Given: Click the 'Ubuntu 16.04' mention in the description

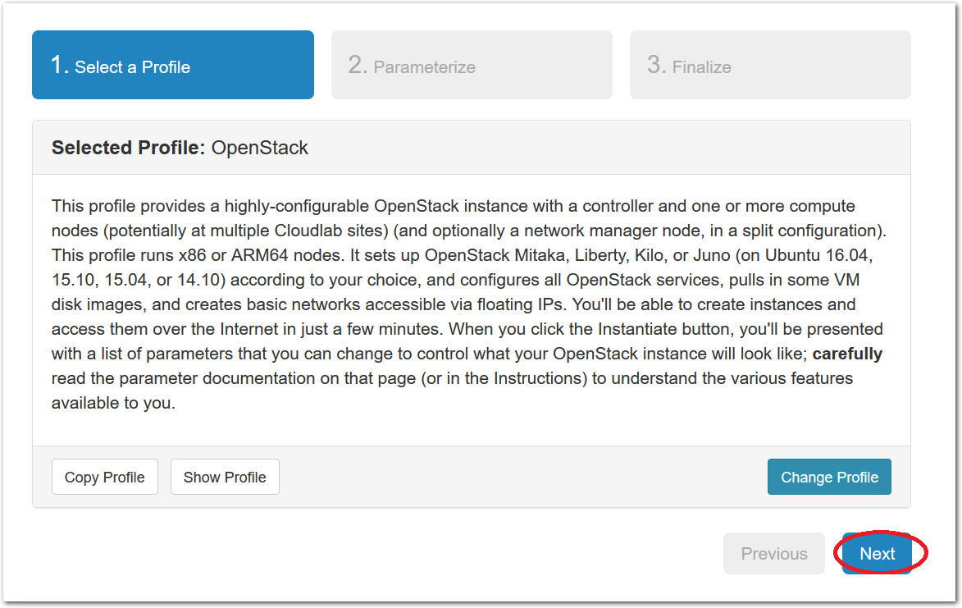Looking at the screenshot, I should pos(818,255).
